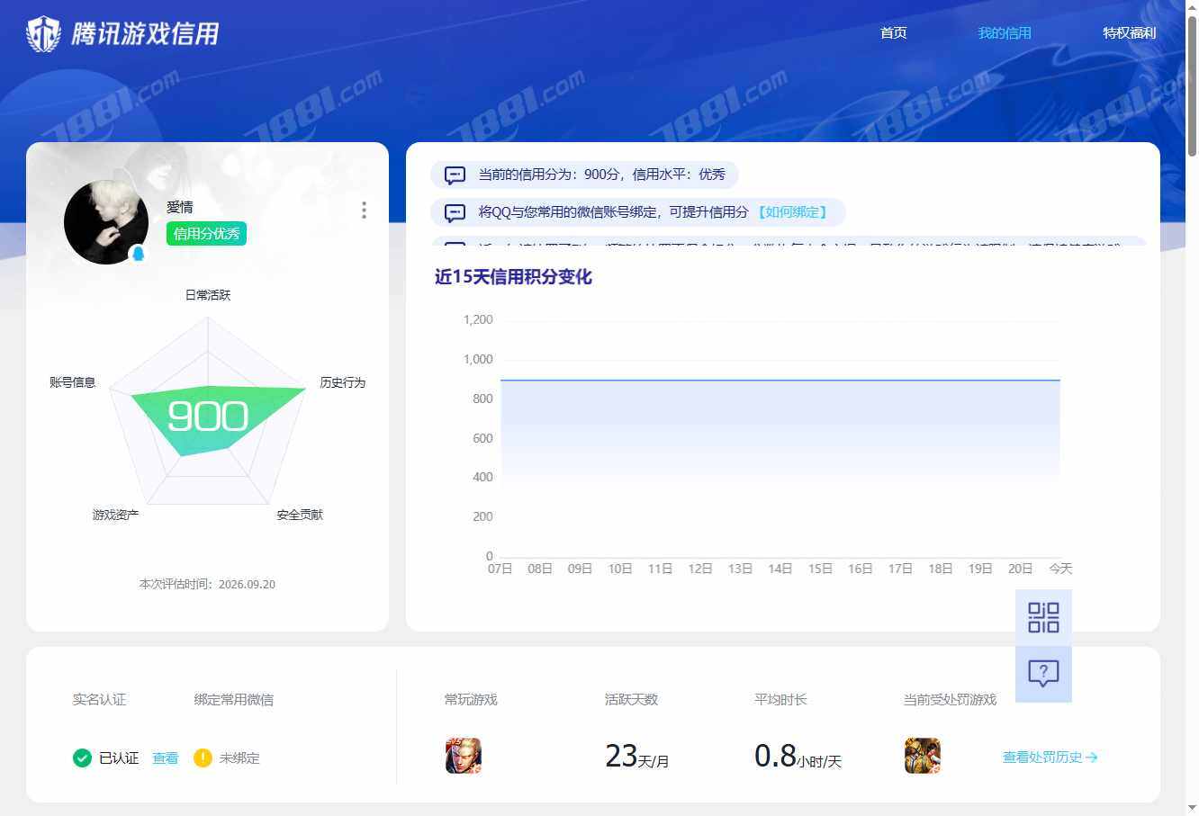This screenshot has width=1199, height=816.
Task: Click the 信用分优秀 green badge
Action: coord(206,234)
